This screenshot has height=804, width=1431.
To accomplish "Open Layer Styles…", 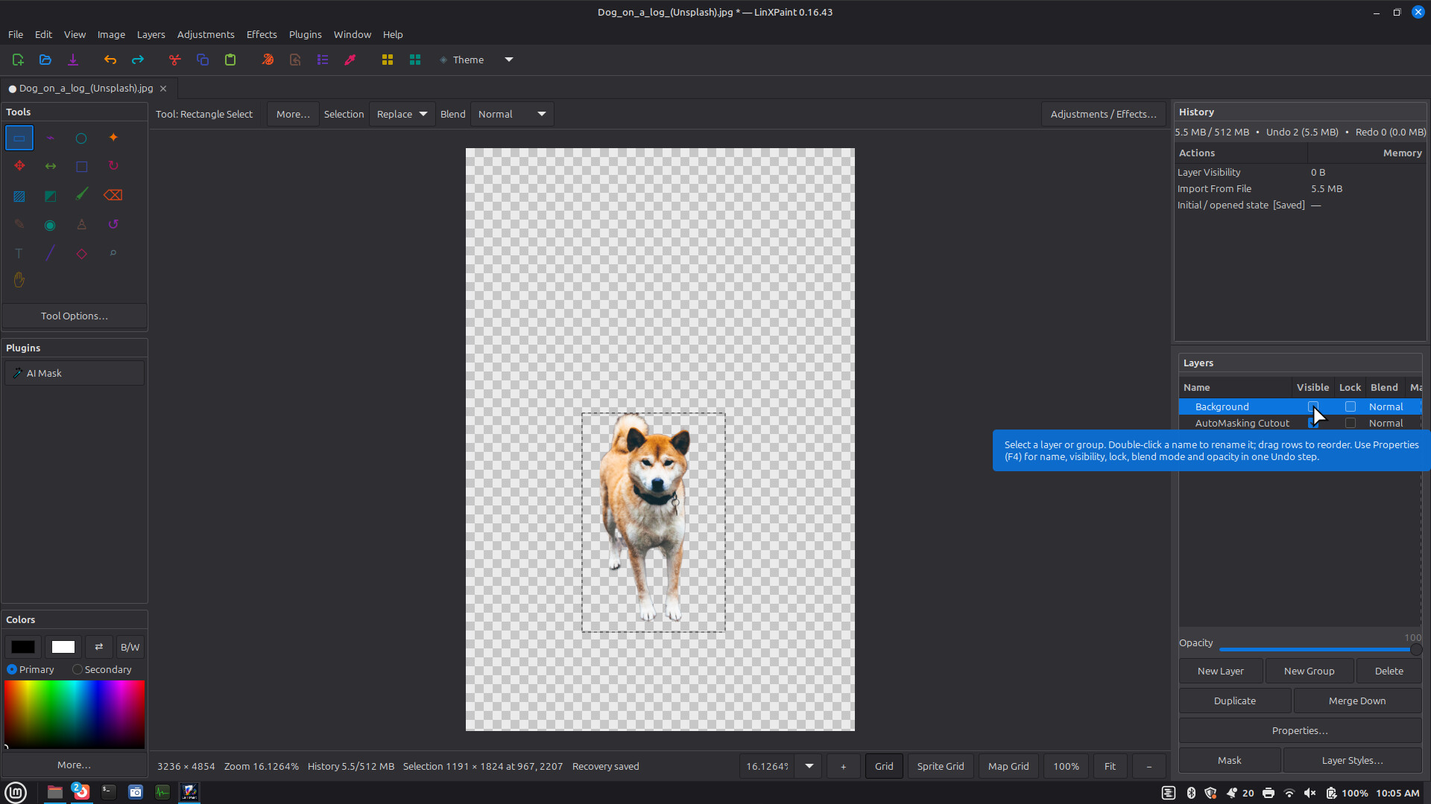I will [1353, 760].
